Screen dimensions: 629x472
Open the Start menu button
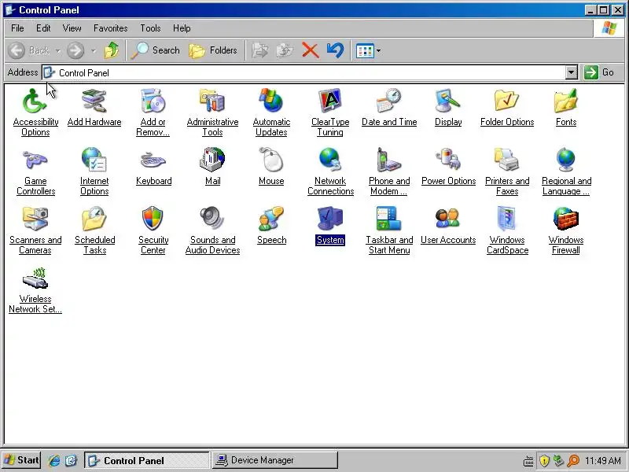[21, 460]
